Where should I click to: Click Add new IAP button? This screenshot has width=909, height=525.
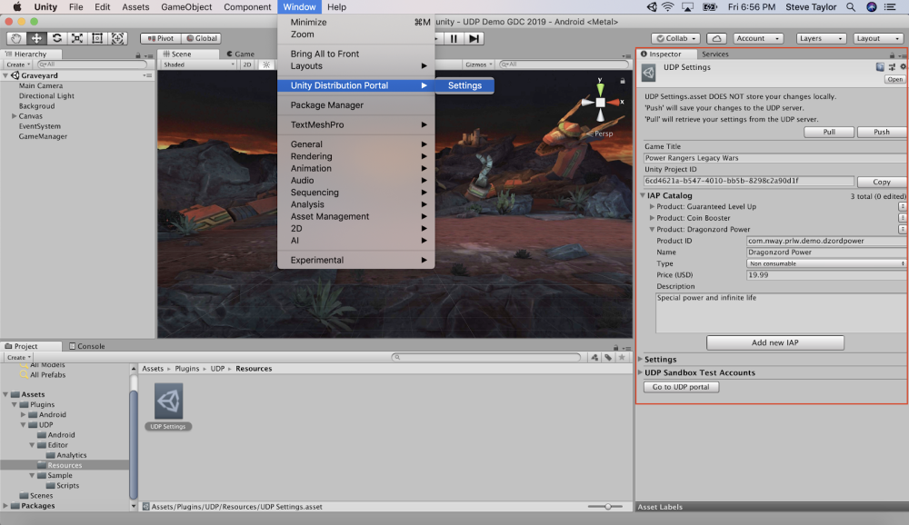[x=775, y=342]
